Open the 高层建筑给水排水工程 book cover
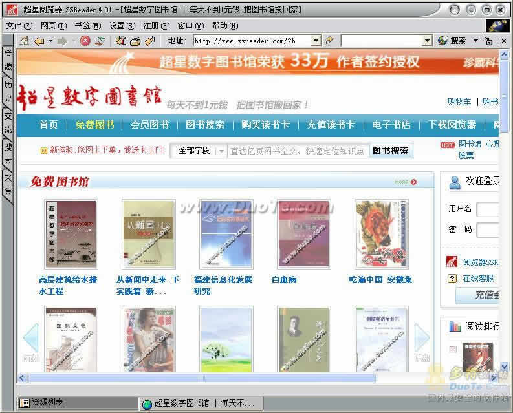Screen dimensions: 513x413 coord(71,234)
